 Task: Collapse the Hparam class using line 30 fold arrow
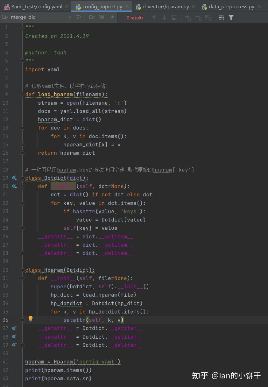22,270
